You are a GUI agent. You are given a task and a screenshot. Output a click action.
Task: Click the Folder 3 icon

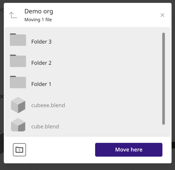click(x=18, y=39)
